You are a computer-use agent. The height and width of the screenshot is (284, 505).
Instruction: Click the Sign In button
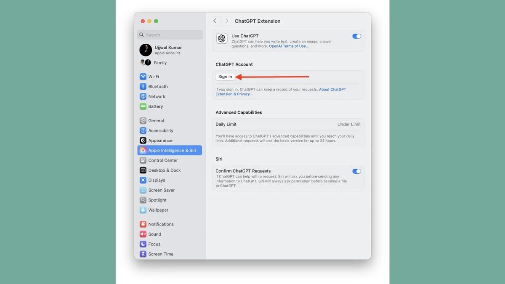point(225,77)
